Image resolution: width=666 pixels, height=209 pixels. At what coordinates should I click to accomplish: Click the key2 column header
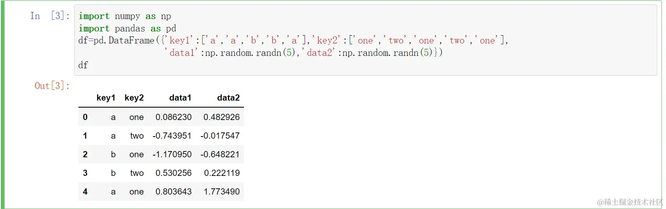coord(134,98)
